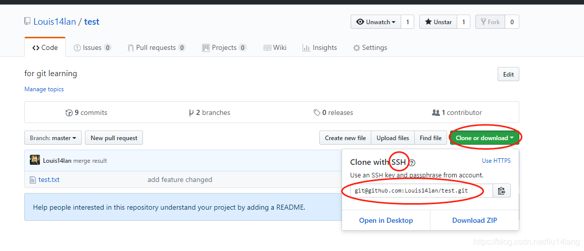Click Find file button
Screen dimensions: 584x251
430,138
